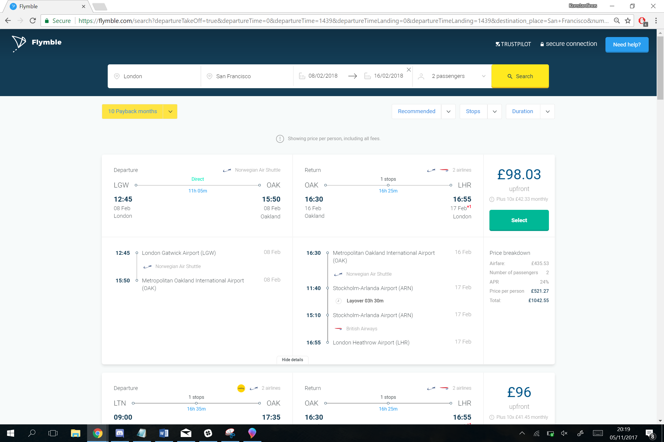The image size is (664, 442).
Task: Open the Mail app from the taskbar
Action: tap(186, 433)
